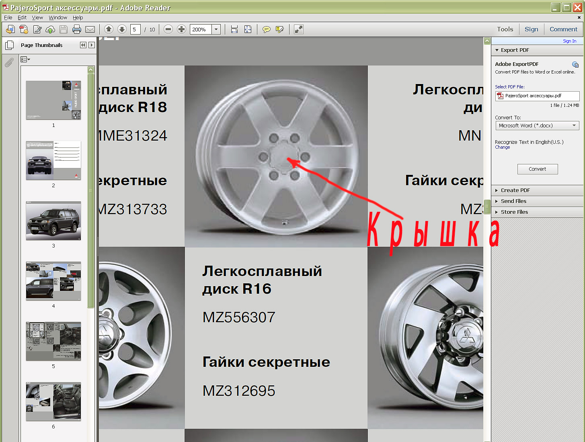Click the email envelope icon

click(90, 29)
